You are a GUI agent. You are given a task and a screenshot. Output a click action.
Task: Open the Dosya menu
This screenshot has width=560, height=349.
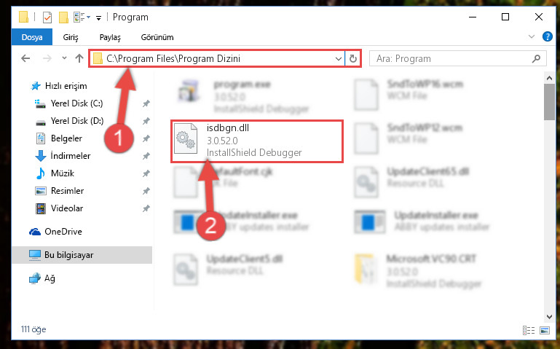pyautogui.click(x=32, y=37)
